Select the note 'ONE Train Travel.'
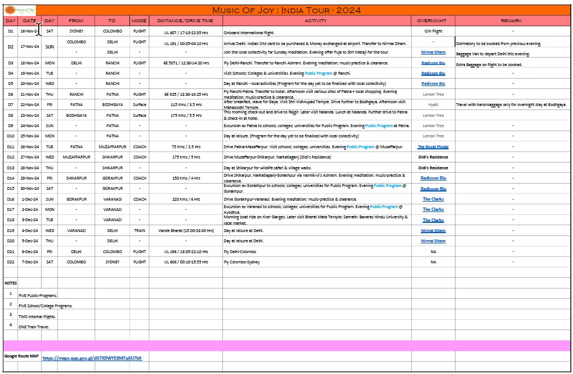The image size is (573, 374). (x=34, y=327)
